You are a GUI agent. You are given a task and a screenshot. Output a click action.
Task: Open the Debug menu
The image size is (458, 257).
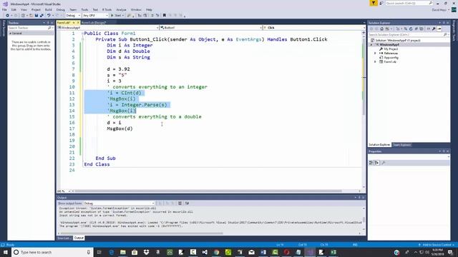[60, 9]
